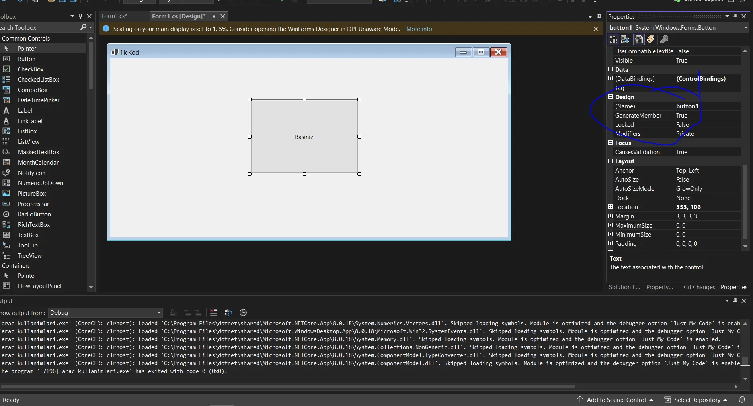Show the Events lightning bolt list
The image size is (753, 406).
click(x=651, y=39)
